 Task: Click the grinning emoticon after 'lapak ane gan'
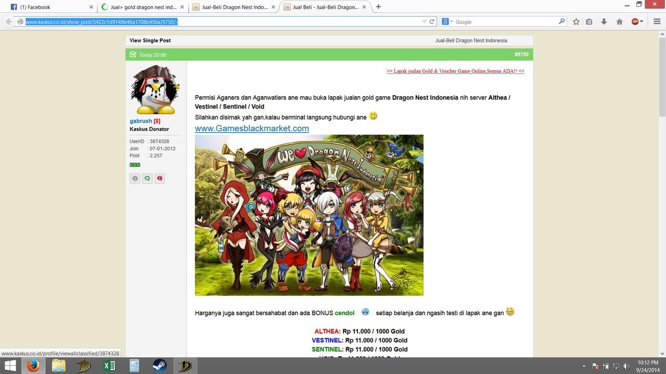click(x=510, y=312)
